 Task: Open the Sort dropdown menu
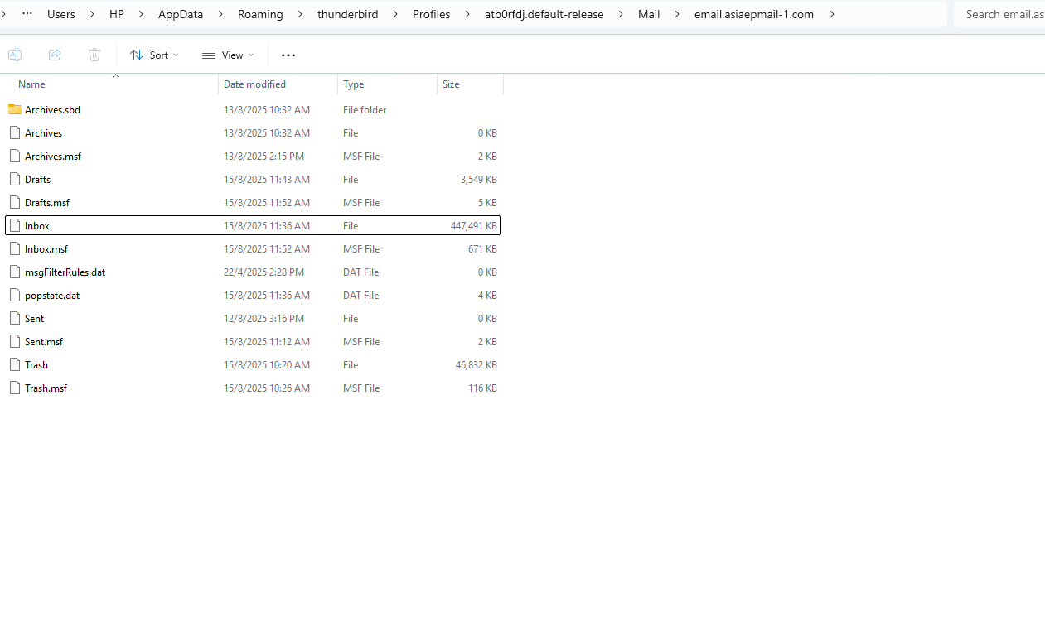click(x=154, y=55)
